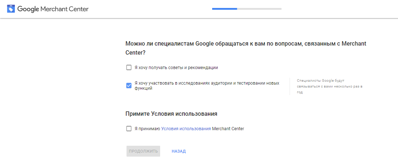Open the "Условия использования" hyperlink
398x166 pixels.
tap(186, 129)
